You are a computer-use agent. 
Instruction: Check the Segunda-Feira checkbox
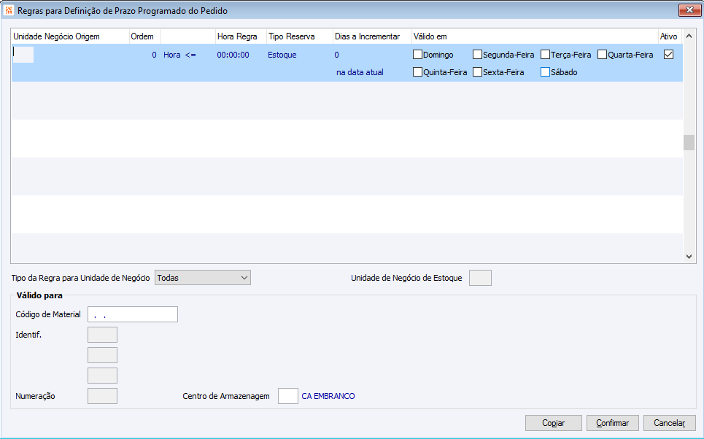(477, 55)
